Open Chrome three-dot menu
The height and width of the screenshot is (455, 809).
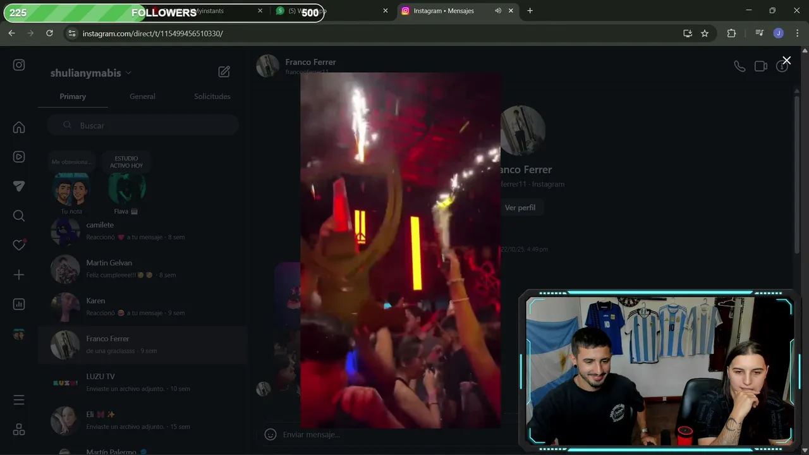point(796,33)
